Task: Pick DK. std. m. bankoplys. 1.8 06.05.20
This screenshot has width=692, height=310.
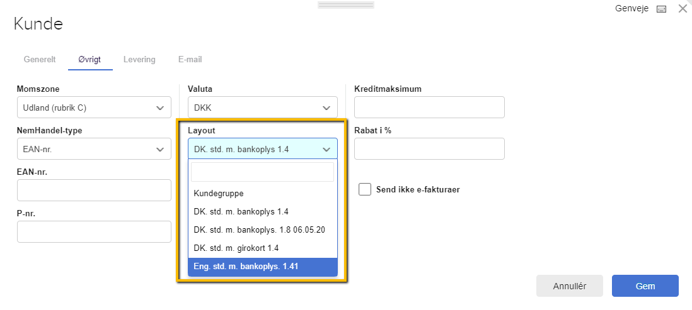Action: tap(263, 230)
